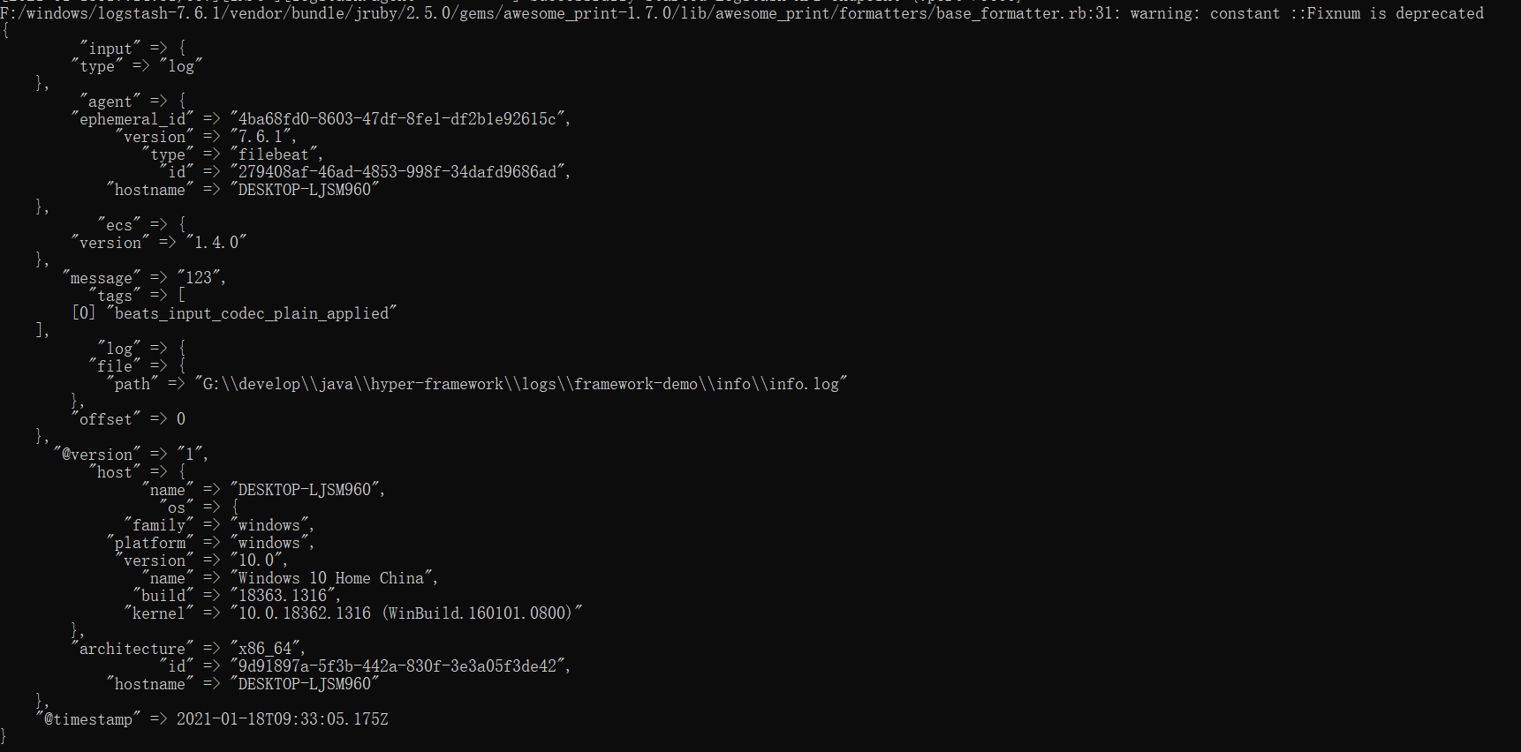
Task: Click the message value "123"
Action: click(x=199, y=278)
